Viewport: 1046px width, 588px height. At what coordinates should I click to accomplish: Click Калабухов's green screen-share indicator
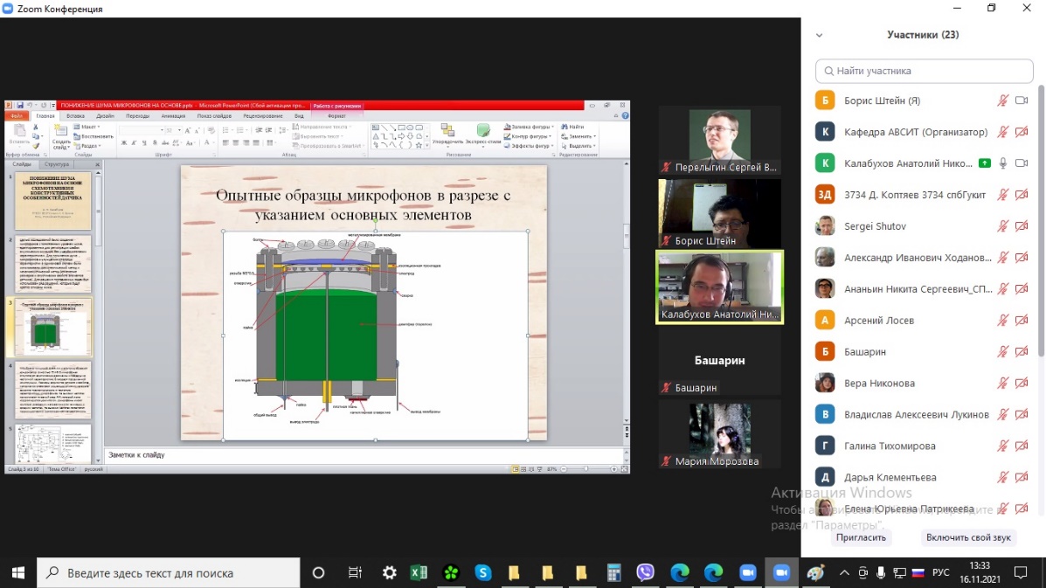[x=985, y=163]
